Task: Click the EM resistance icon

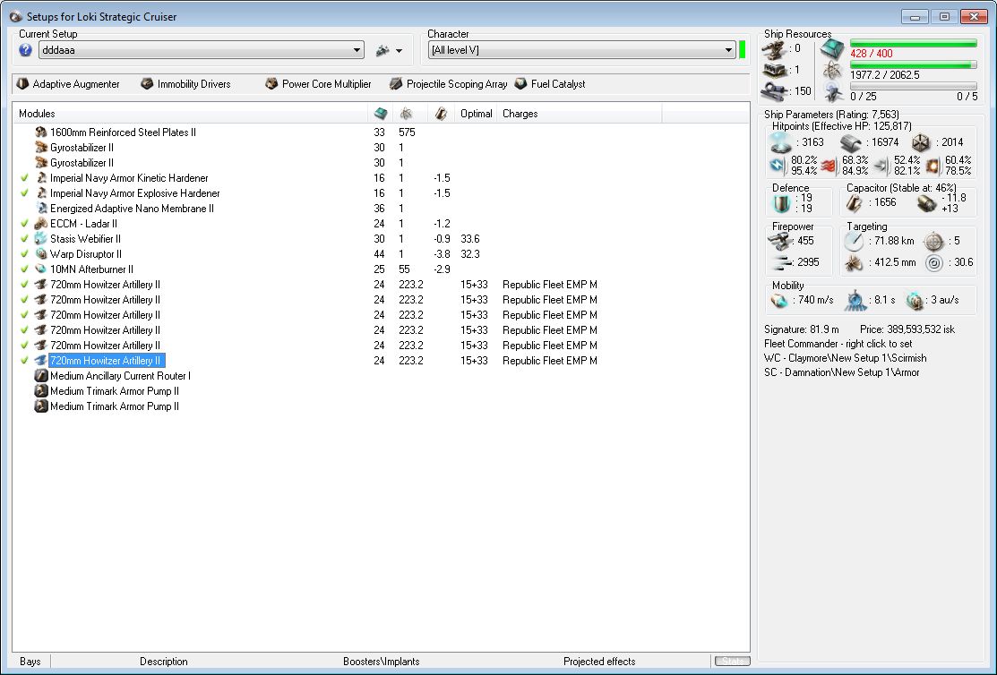Action: (x=778, y=166)
